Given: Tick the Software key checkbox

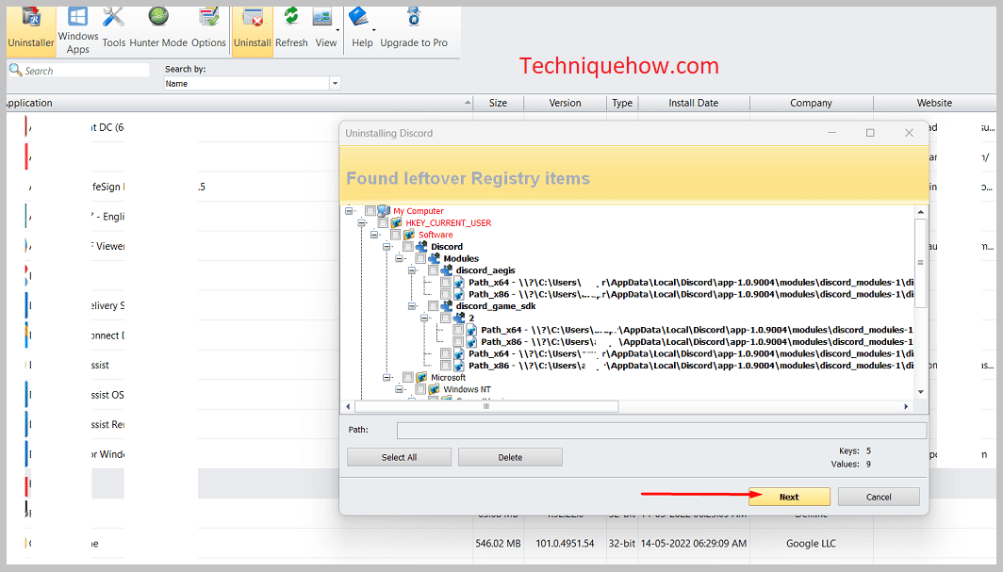Looking at the screenshot, I should click(x=395, y=235).
